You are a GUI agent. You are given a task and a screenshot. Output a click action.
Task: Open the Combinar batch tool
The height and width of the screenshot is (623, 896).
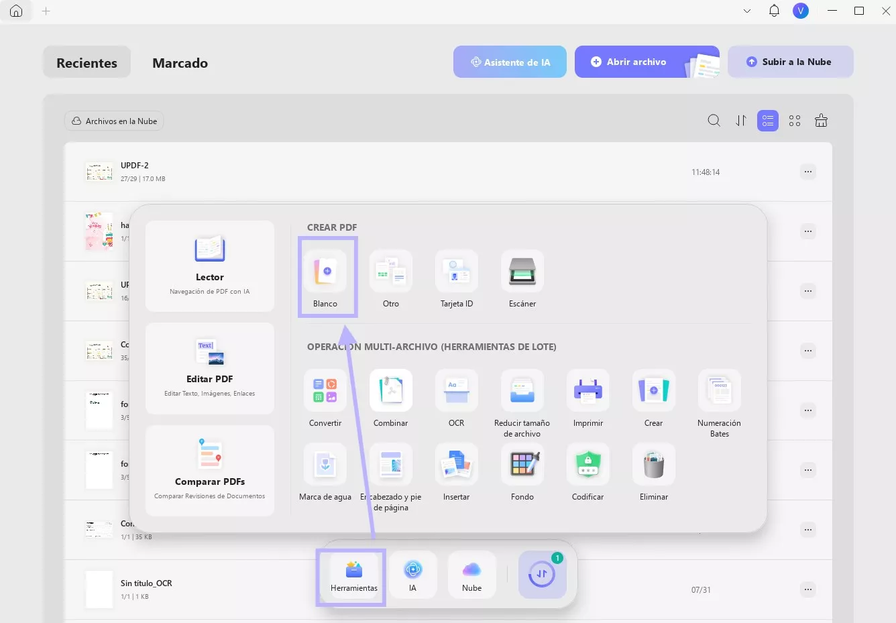point(391,397)
